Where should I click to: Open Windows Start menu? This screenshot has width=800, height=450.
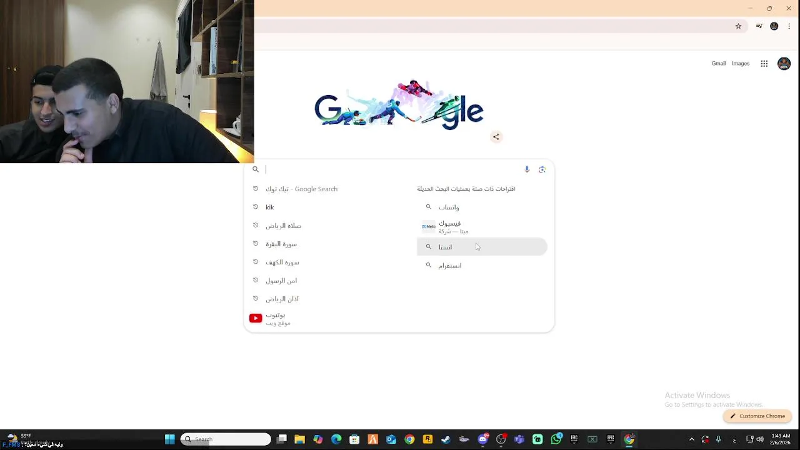[169, 439]
